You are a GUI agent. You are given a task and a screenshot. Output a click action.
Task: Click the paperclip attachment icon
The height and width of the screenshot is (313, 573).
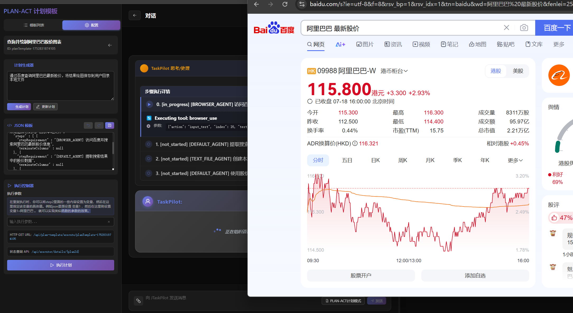pyautogui.click(x=138, y=301)
